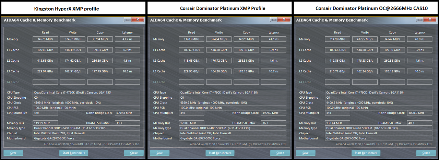Click CPU Multiplier 44x field in Corsair OC window
Image resolution: width=439 pixels, height=160 pixels.
tap(337, 113)
